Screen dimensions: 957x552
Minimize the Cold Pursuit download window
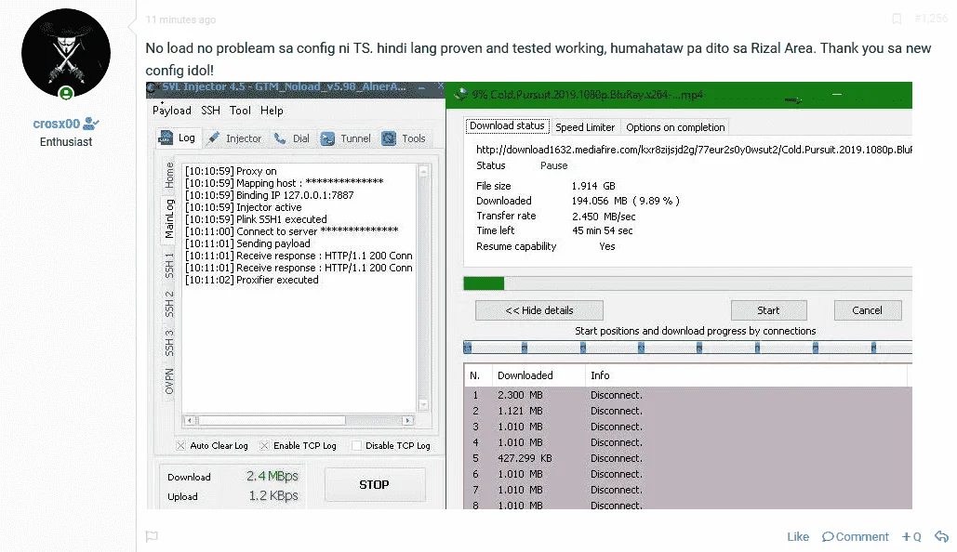837,94
